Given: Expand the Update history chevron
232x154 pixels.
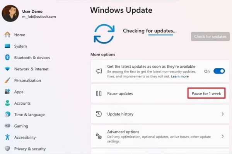Looking at the screenshot, I should click(x=223, y=114).
